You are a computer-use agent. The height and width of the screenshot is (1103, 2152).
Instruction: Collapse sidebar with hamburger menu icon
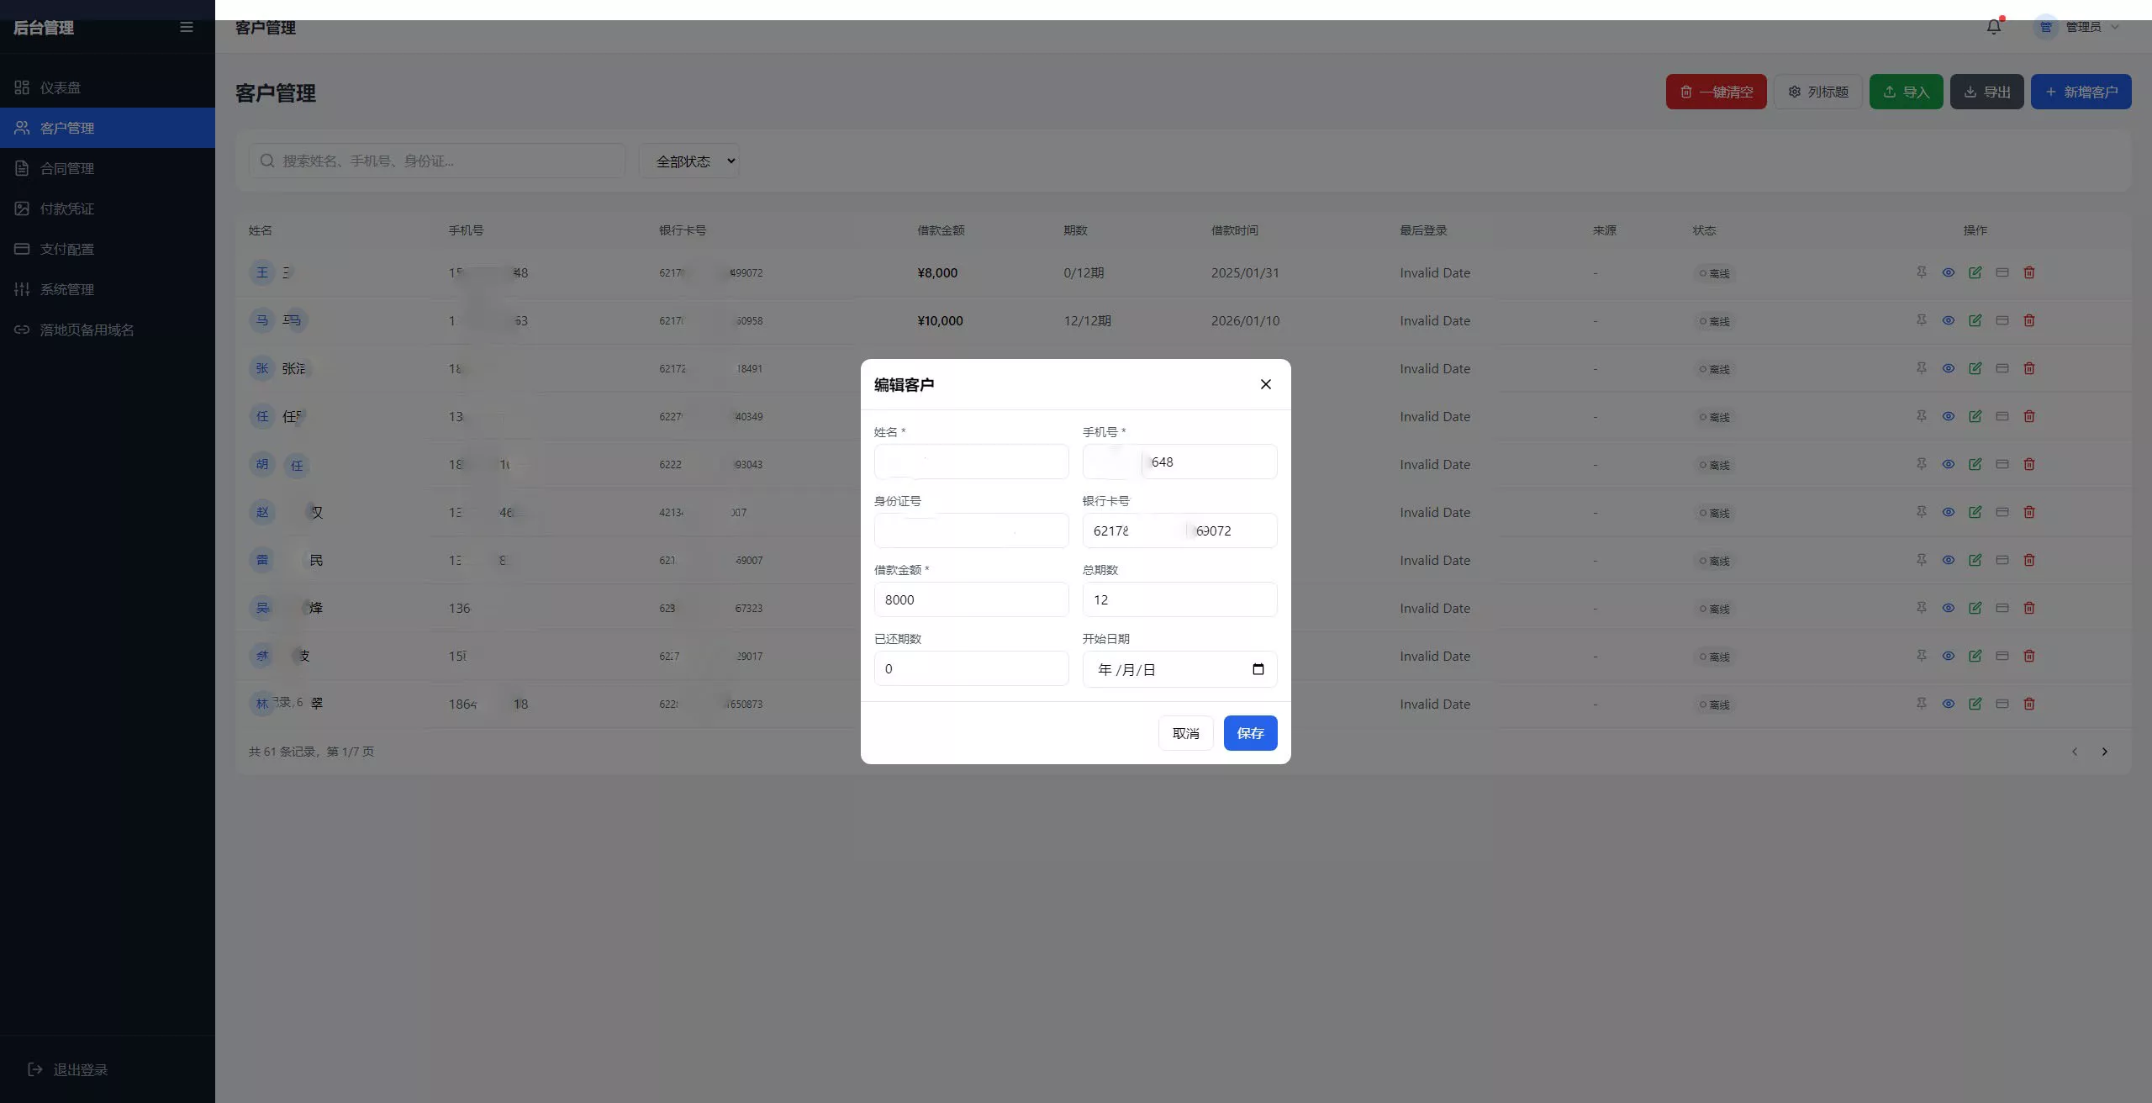(187, 28)
